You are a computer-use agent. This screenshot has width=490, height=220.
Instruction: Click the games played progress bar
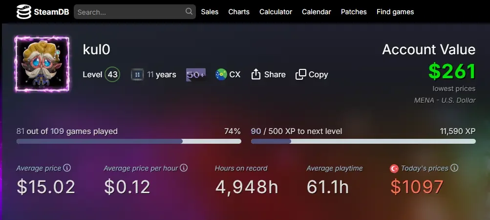pyautogui.click(x=129, y=141)
